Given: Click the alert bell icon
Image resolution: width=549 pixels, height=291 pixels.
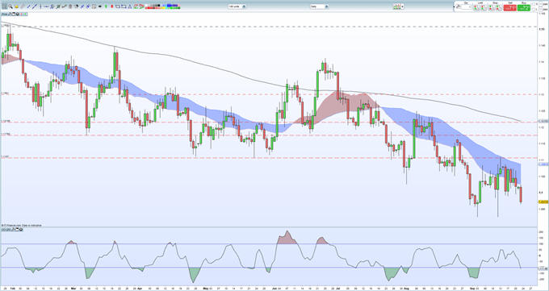Looking at the screenshot, I should 16,6.
